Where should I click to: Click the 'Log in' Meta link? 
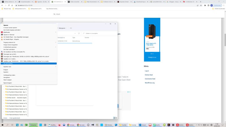point(147,71)
